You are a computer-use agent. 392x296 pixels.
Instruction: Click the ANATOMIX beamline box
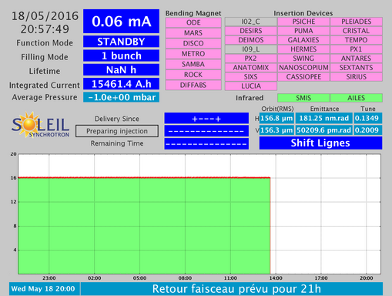click(251, 68)
